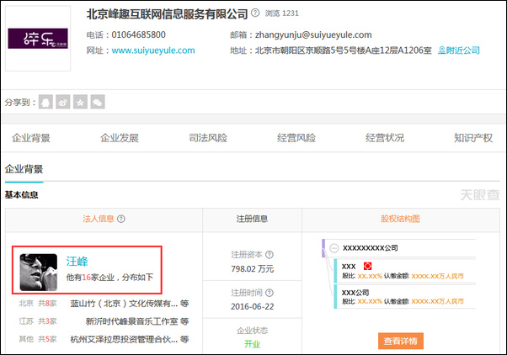This screenshot has height=355, width=507.
Task: Open the 经营风险 navigation tab
Action: (x=296, y=138)
